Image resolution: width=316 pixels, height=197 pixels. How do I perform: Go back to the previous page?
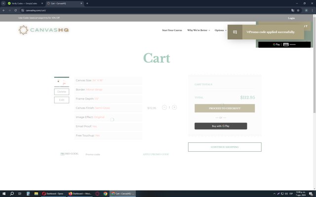4,10
